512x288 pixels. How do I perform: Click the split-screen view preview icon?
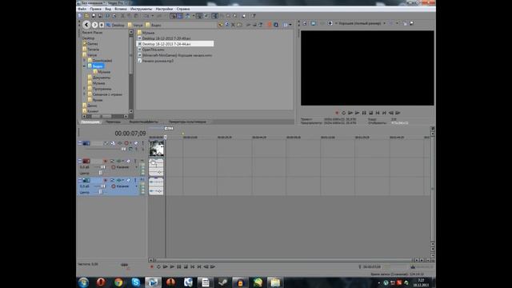tap(330, 23)
